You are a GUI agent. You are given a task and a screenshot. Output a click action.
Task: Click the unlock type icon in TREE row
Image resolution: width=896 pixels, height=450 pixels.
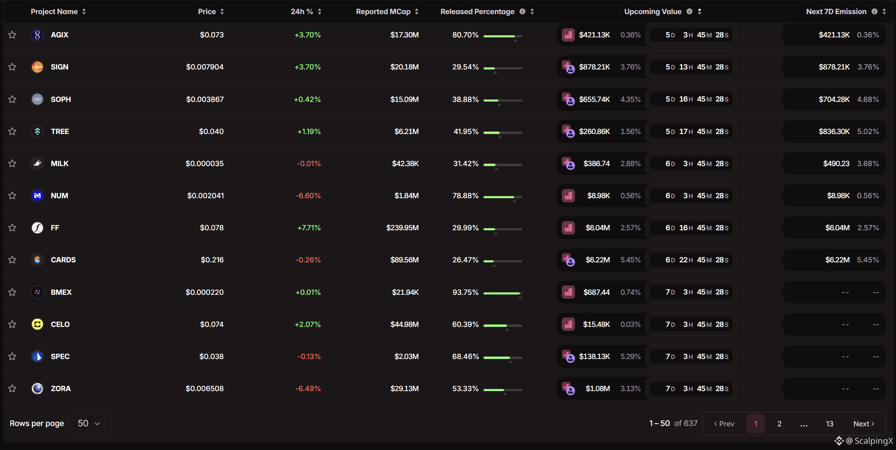click(568, 132)
